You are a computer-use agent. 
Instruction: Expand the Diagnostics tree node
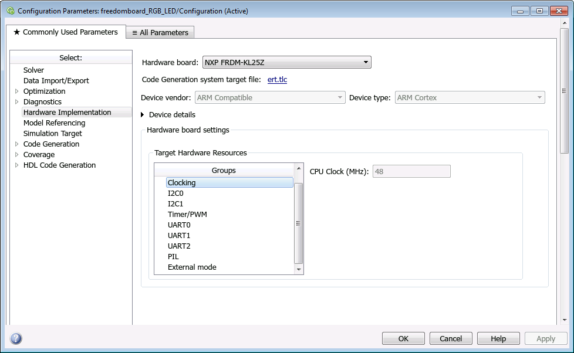click(16, 102)
